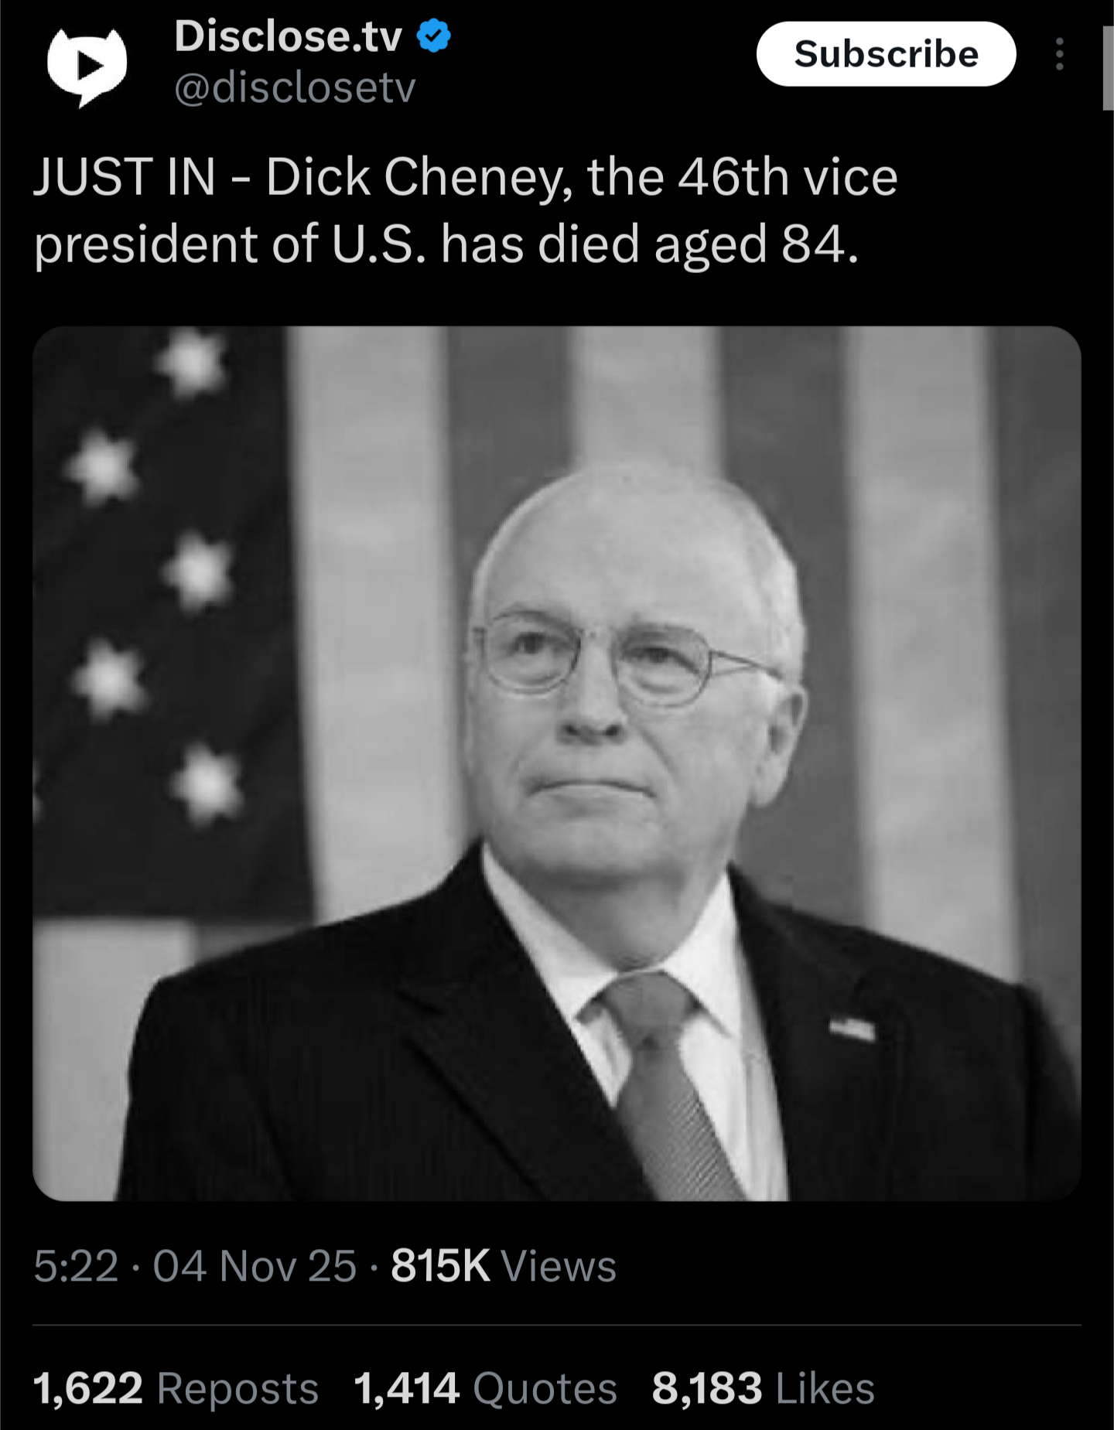Click the word "Reposts" label

point(238,1388)
